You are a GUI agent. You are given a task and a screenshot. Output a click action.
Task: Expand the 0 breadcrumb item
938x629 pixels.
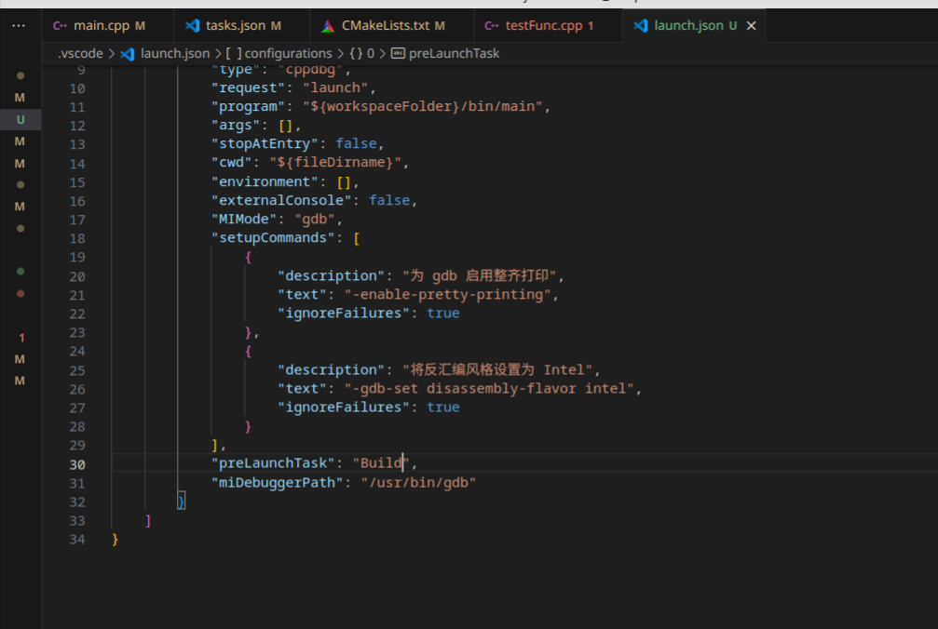pyautogui.click(x=371, y=54)
